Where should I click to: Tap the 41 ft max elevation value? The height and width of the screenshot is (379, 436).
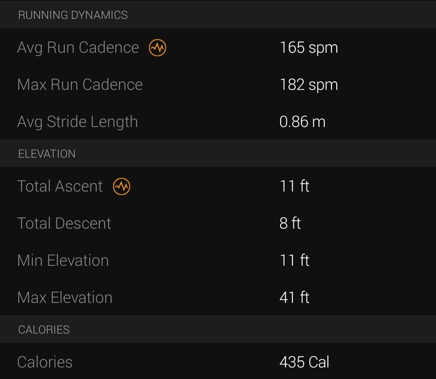click(294, 297)
